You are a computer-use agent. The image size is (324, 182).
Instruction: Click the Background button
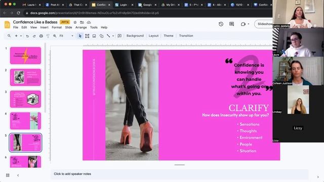point(135,36)
